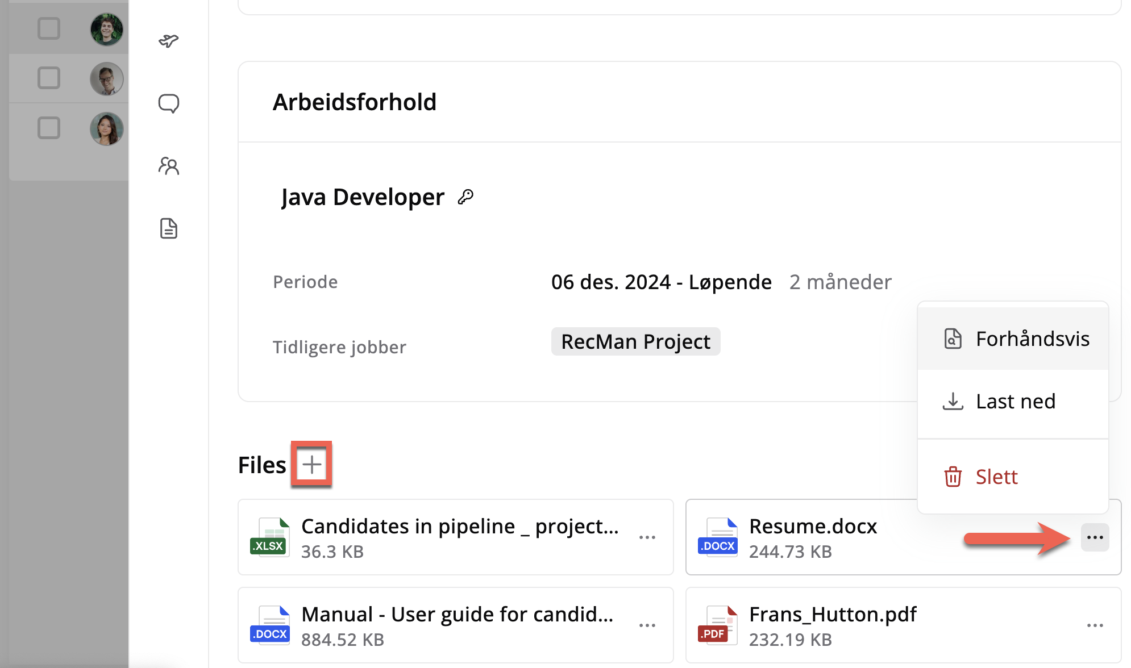Click the key icon beside Java Developer

pos(465,197)
